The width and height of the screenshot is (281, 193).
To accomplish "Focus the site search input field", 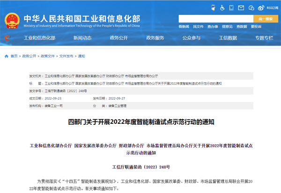I will click(x=215, y=19).
